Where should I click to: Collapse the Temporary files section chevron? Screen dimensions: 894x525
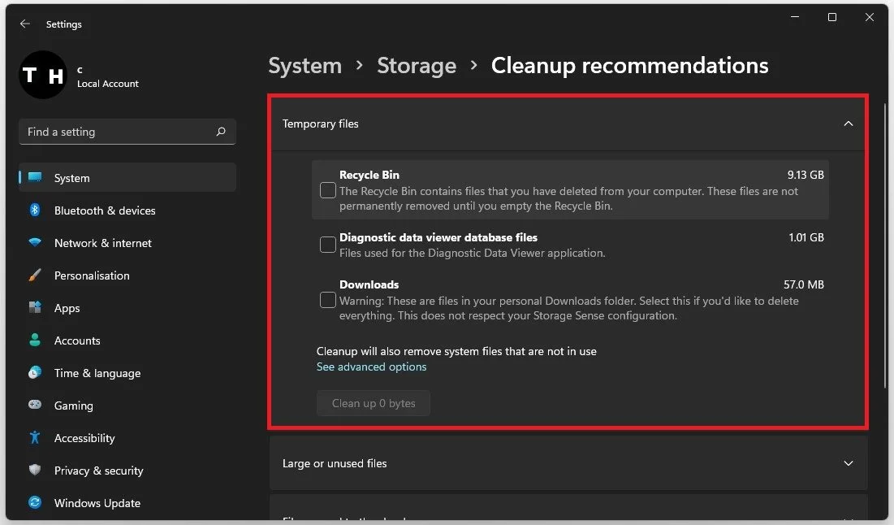point(849,124)
